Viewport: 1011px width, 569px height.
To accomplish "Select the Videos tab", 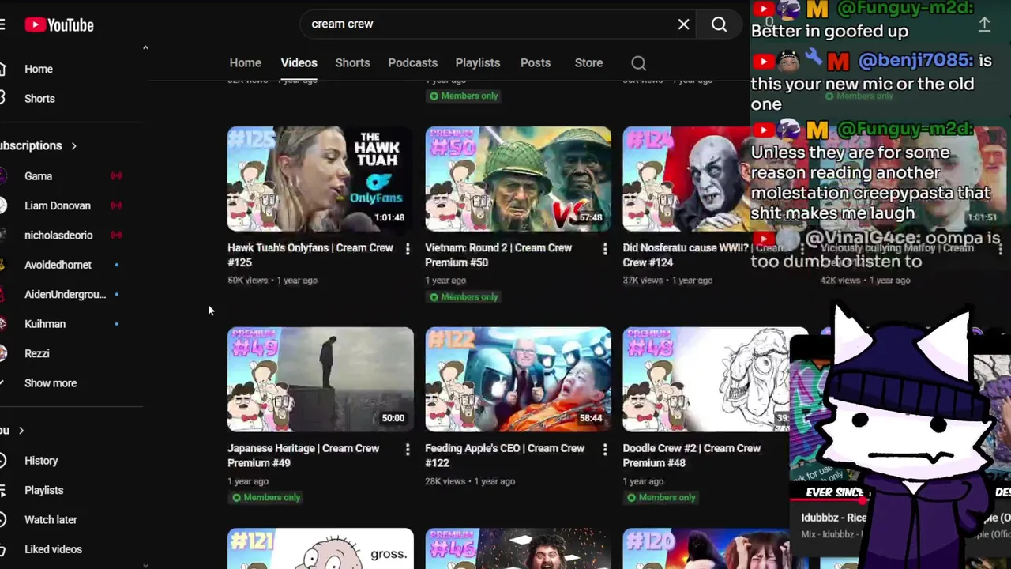I will pos(299,62).
